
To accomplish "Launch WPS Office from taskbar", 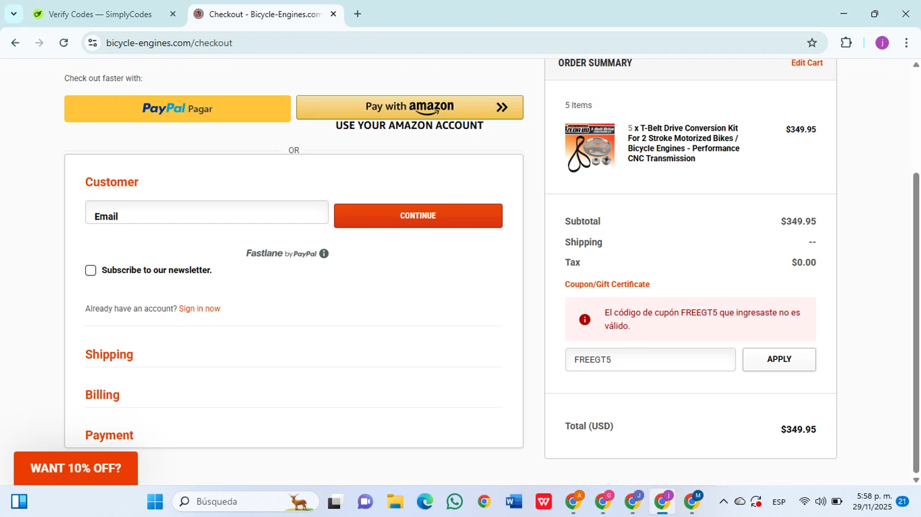I will 543,502.
